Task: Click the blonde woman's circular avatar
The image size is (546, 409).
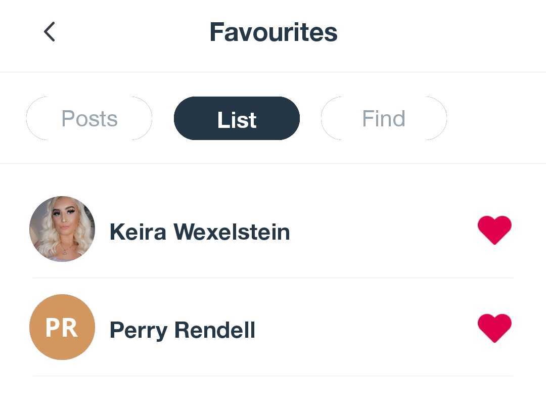Action: tap(62, 229)
